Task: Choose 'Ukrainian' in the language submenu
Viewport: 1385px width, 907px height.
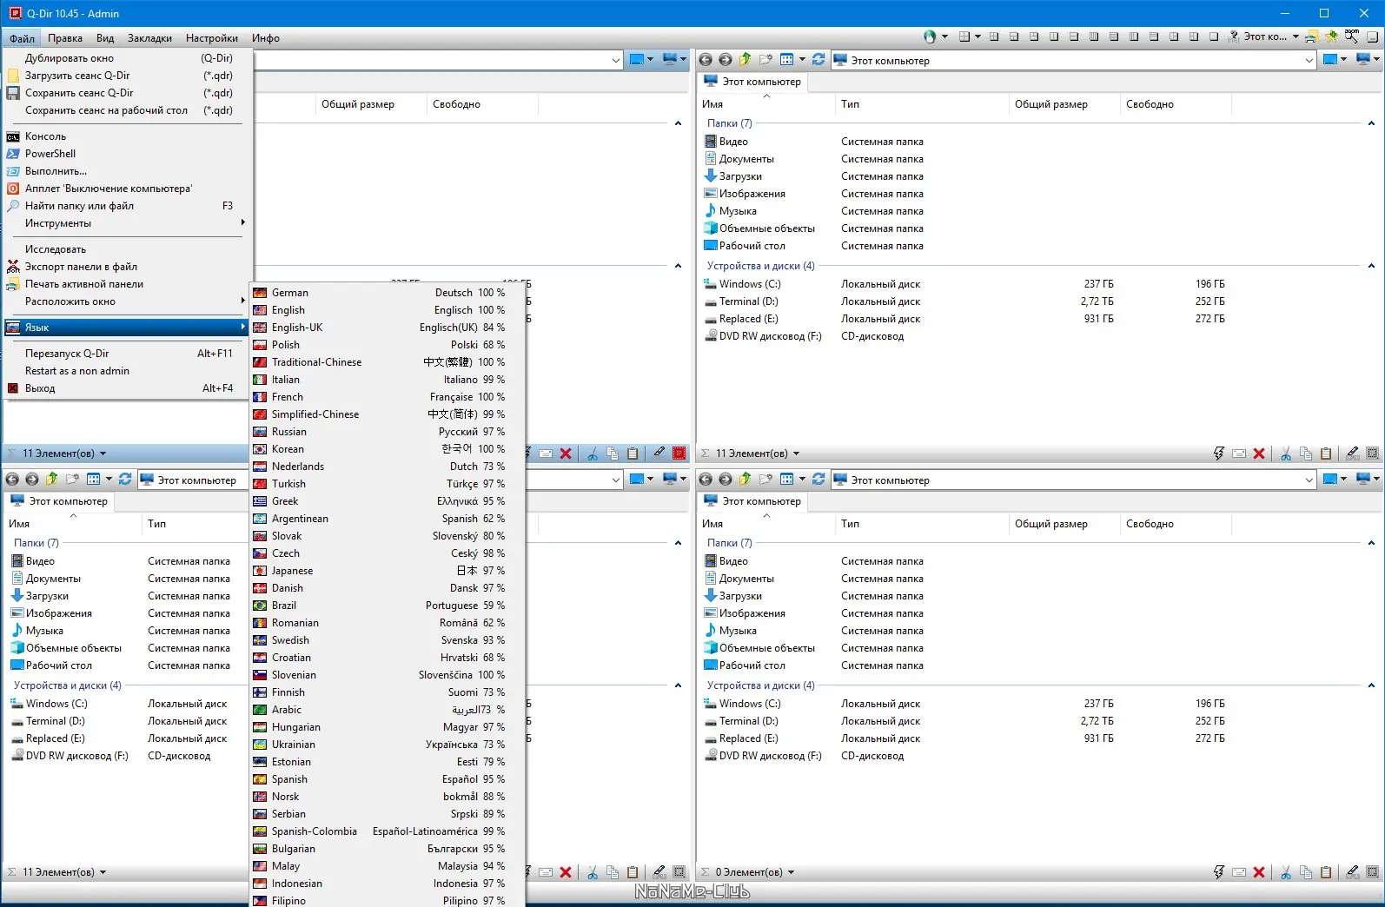Action: [x=388, y=745]
